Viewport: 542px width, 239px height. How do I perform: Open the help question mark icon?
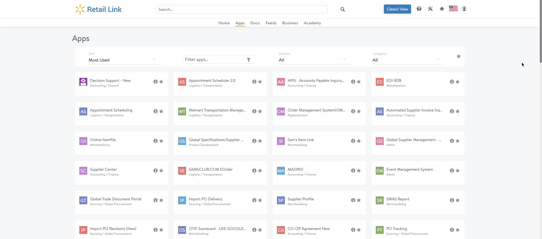tap(419, 9)
